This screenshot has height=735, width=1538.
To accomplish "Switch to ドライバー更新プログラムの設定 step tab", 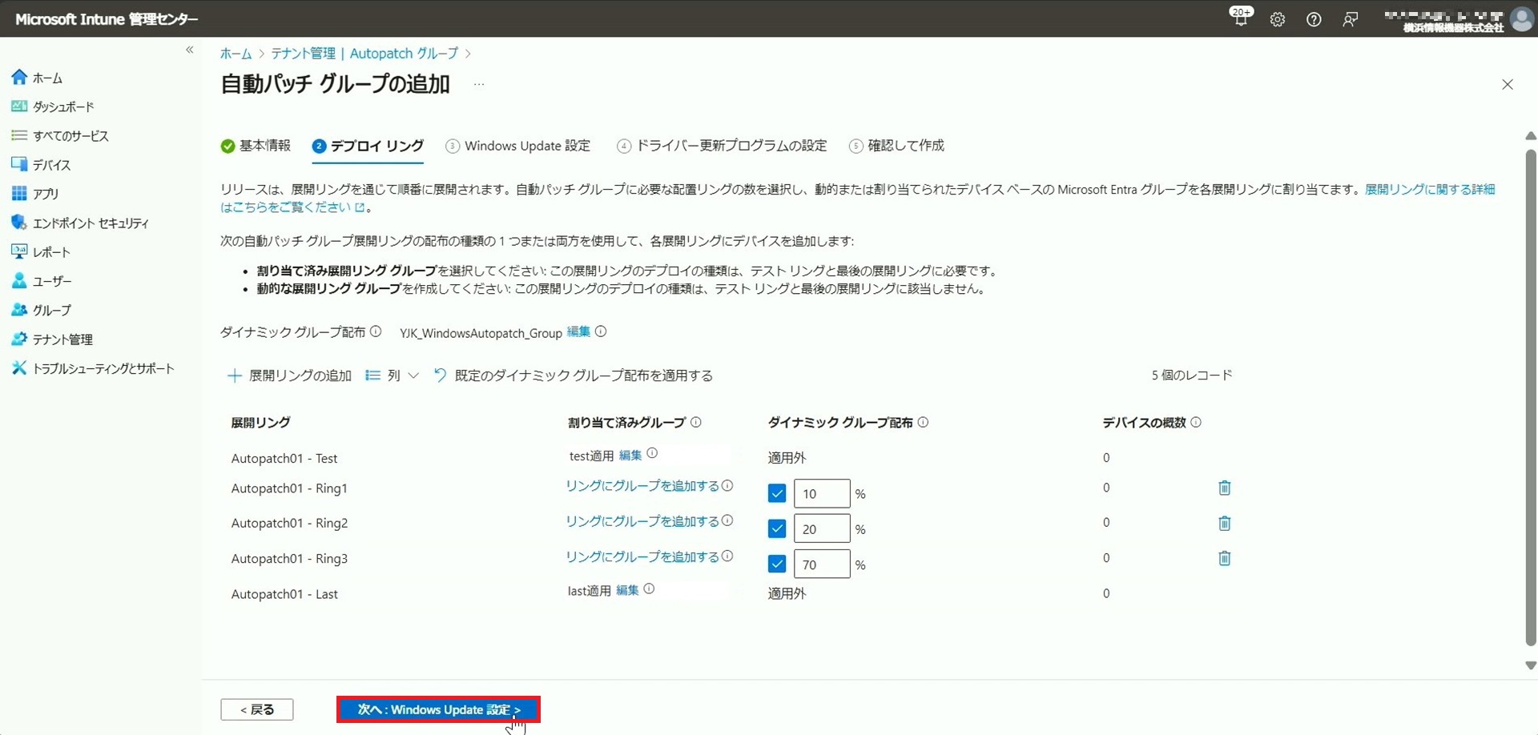I will [722, 146].
